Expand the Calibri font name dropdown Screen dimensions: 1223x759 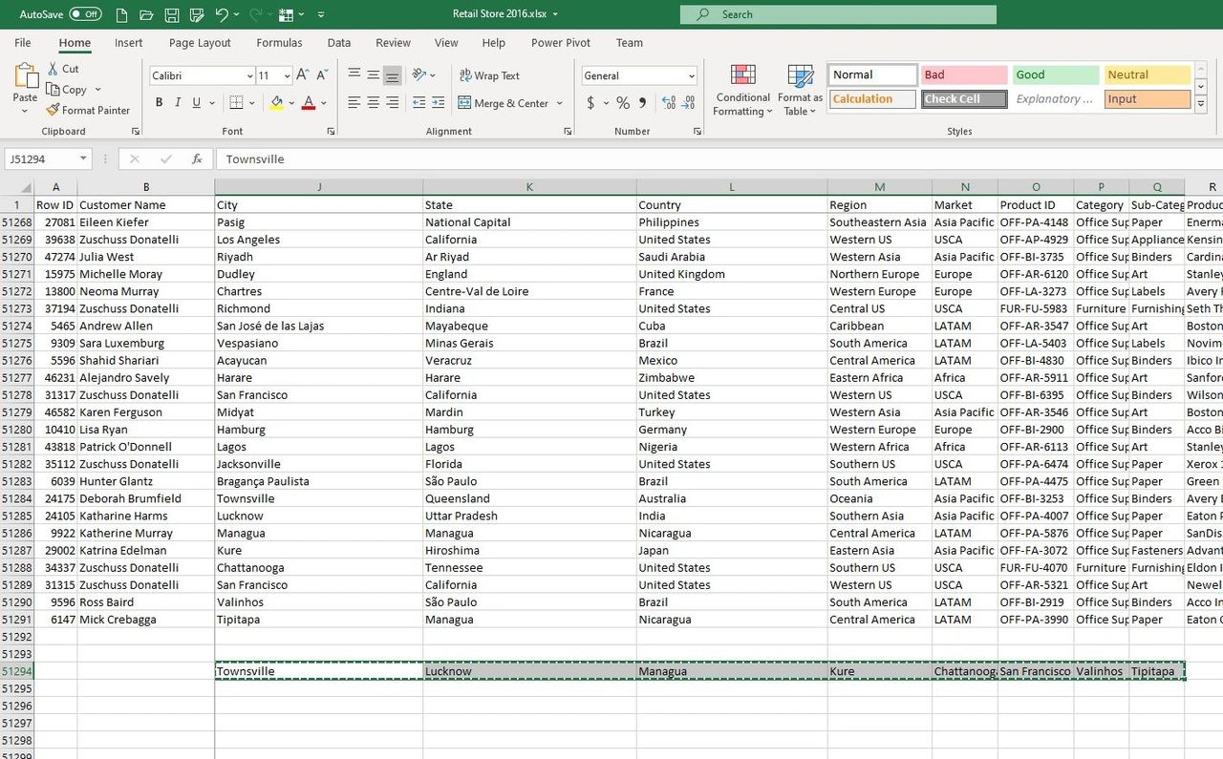[249, 76]
